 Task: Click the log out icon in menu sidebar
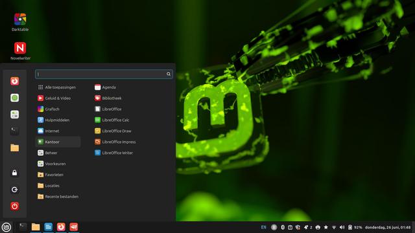coord(14,190)
